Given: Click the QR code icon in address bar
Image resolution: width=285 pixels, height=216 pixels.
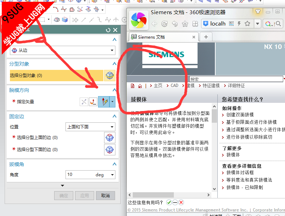Looking at the screenshot, I should 231,24.
